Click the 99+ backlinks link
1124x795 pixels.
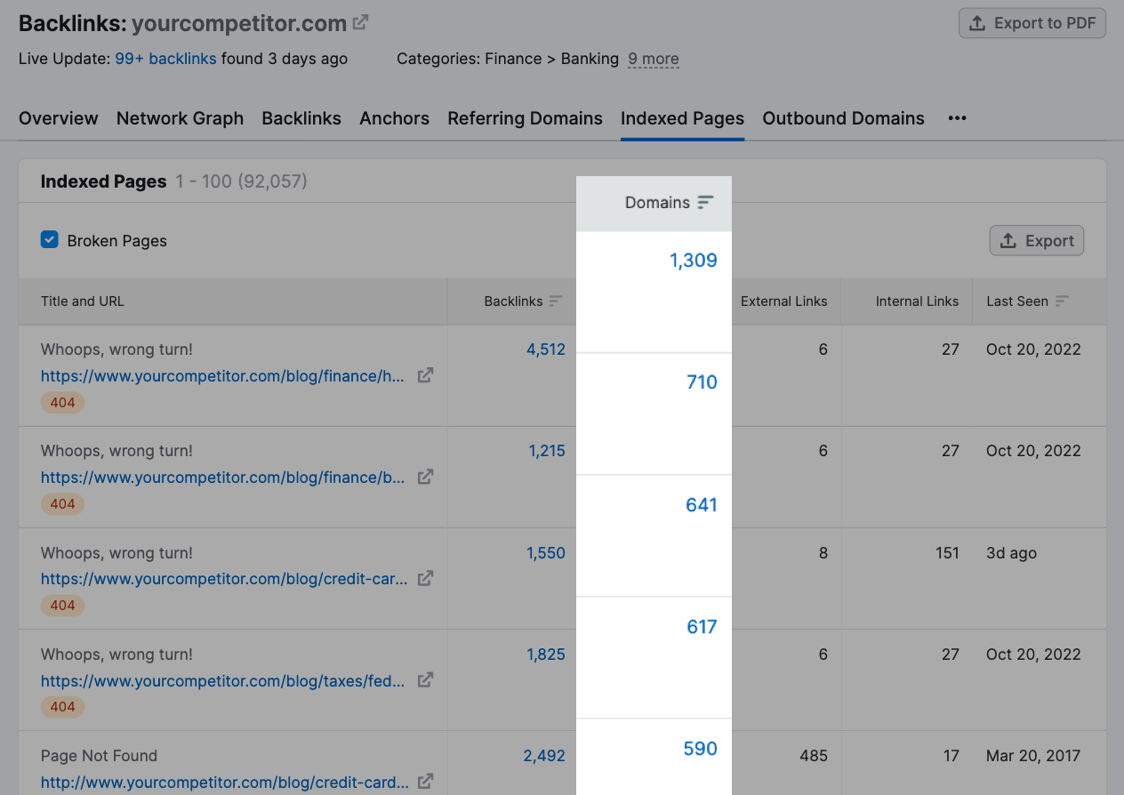[x=165, y=59]
